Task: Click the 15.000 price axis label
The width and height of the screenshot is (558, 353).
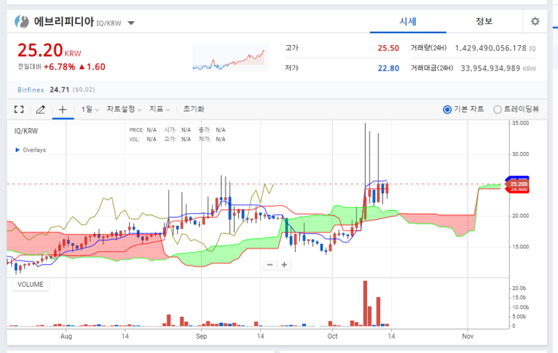Action: 520,247
